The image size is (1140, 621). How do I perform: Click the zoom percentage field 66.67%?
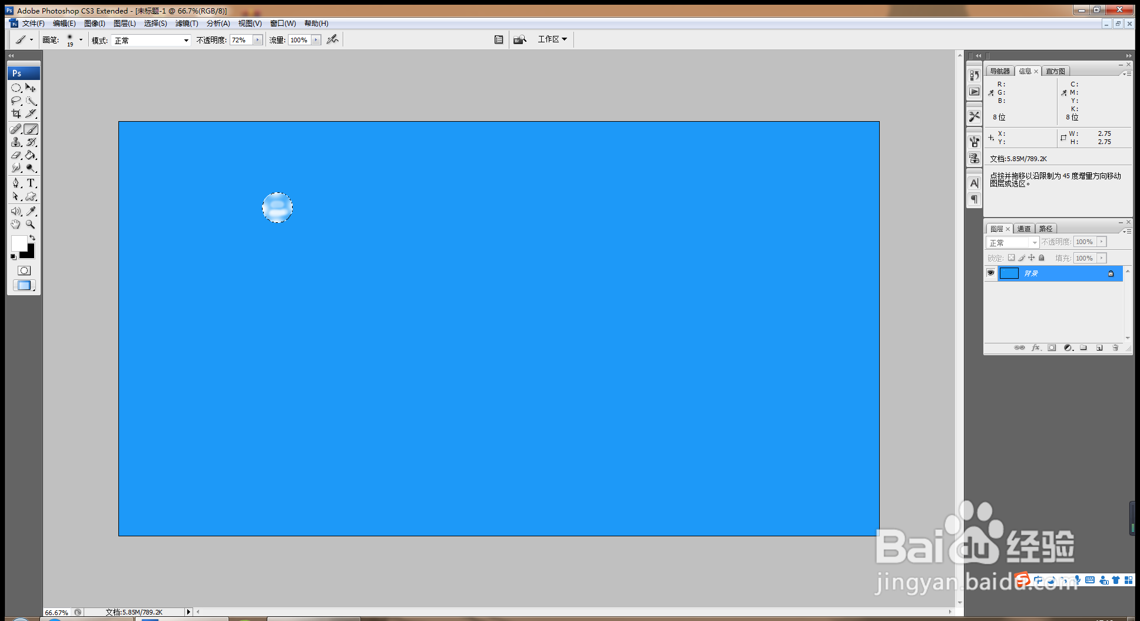[x=57, y=612]
